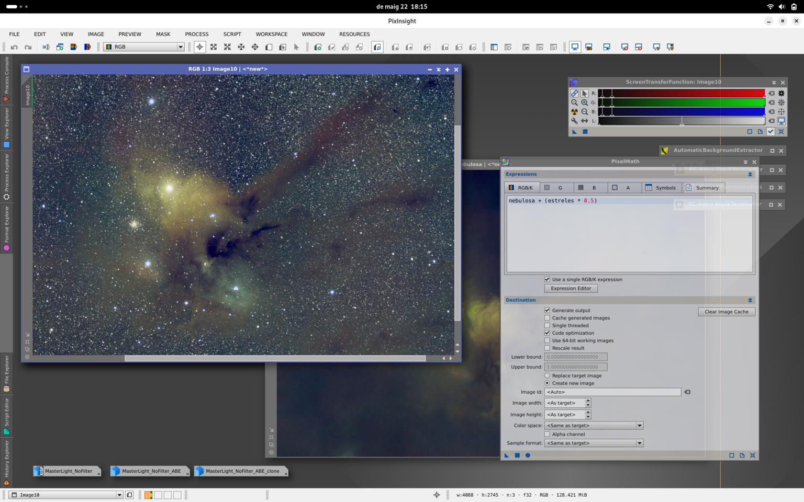Toggle the 24-bit STF LUT toolbar icon
Viewport: 804px width, 502px height.
click(589, 47)
